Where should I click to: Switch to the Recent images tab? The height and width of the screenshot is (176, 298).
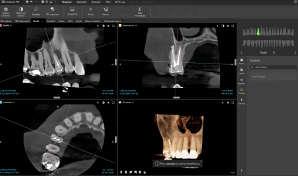pyautogui.click(x=93, y=21)
